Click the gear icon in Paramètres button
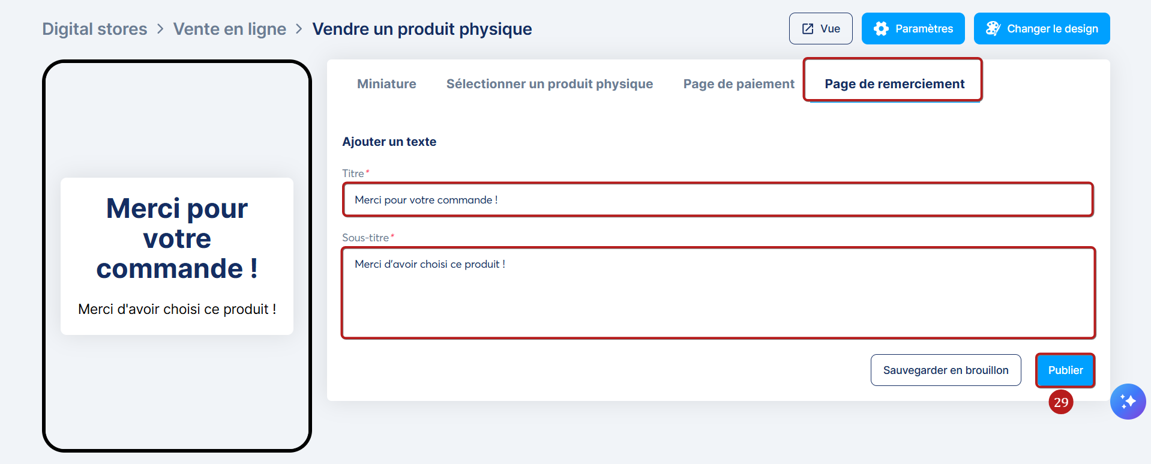Viewport: 1151px width, 464px height. coord(880,29)
